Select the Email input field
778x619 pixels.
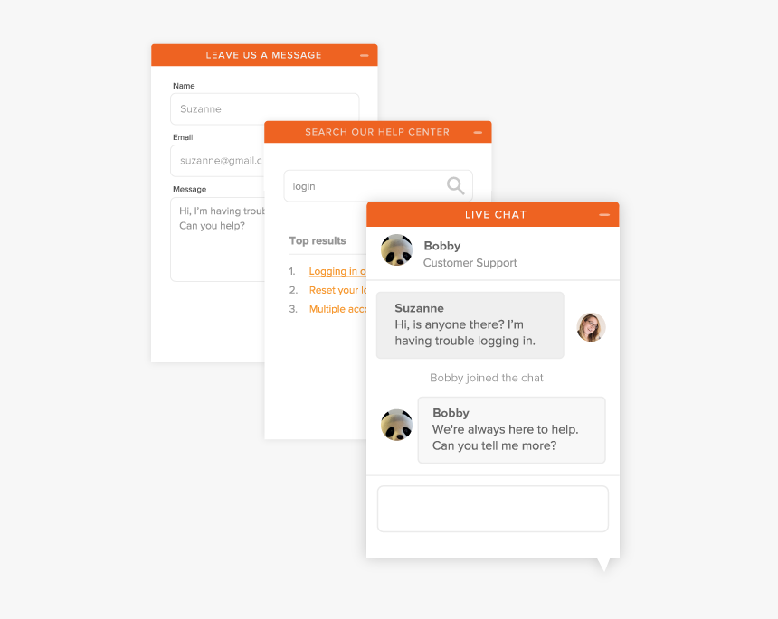point(217,161)
